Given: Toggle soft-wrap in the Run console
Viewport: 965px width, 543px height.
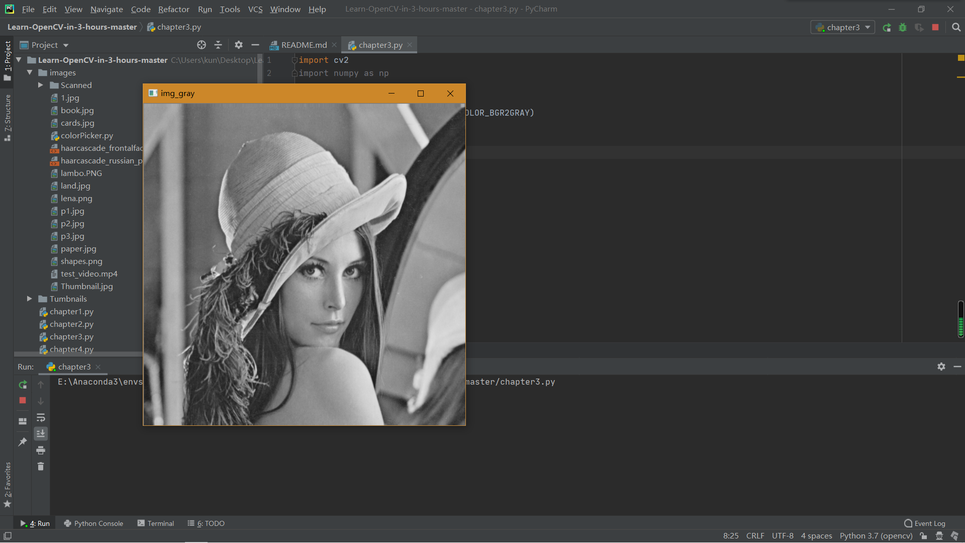Looking at the screenshot, I should [x=41, y=418].
